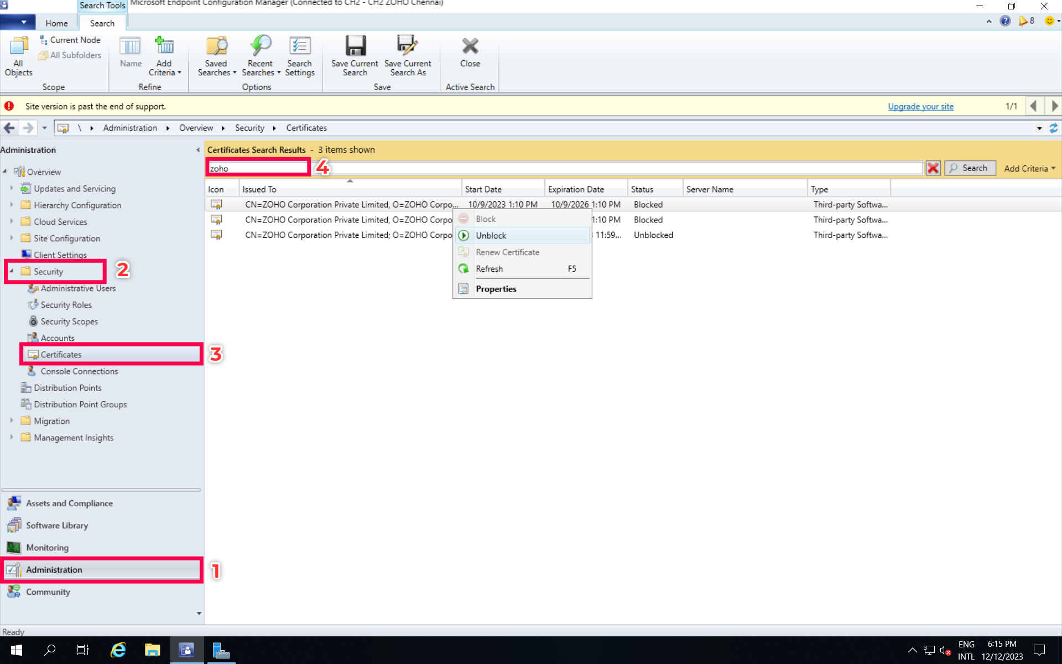Click the Save Current Search icon
This screenshot has height=664, width=1062.
tap(354, 55)
